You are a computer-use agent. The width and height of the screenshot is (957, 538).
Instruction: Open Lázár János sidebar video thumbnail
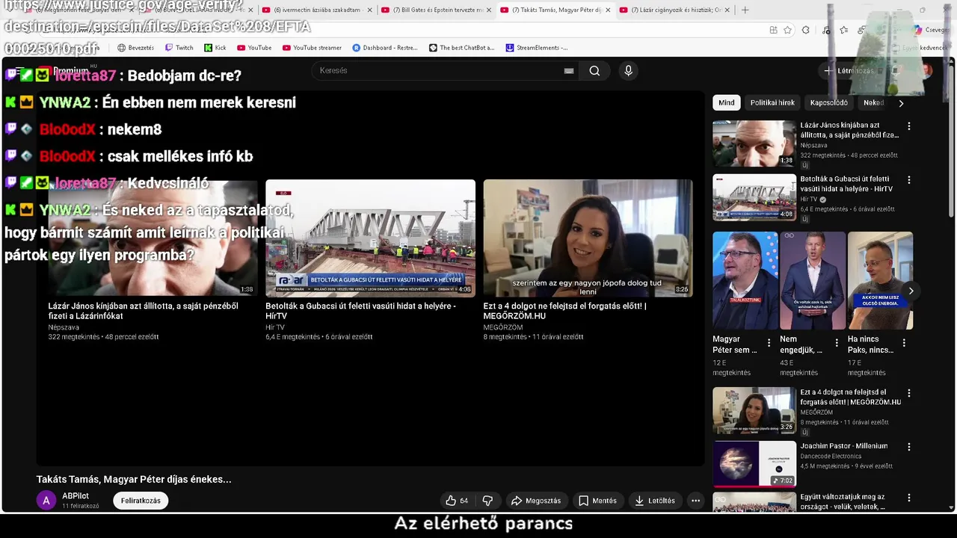pos(754,143)
